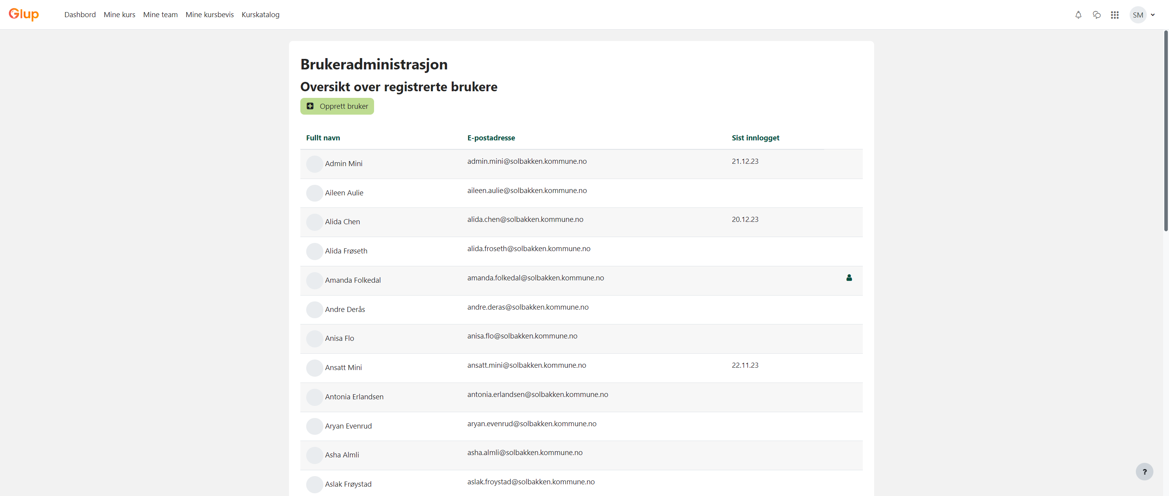Click Aileen Aulie's avatar
Screen dimensions: 1169x496
click(314, 193)
